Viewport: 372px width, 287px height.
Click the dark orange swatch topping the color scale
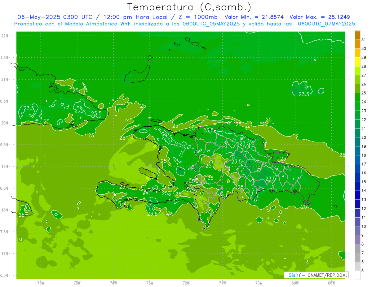(357, 35)
